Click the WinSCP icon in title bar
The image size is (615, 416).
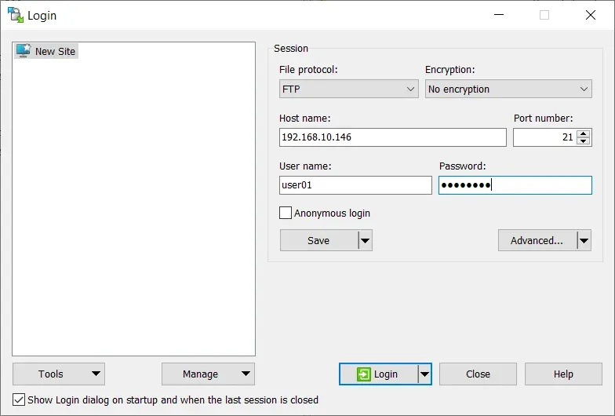pos(16,15)
